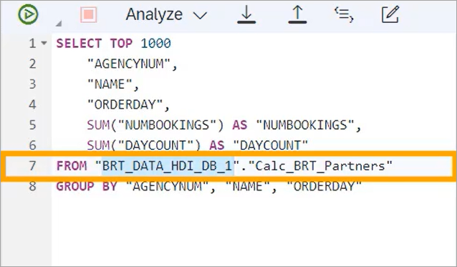Screen dimensions: 457x267
Task: Click SUM("NUMBOOKINGS") on line 5
Action: point(155,125)
